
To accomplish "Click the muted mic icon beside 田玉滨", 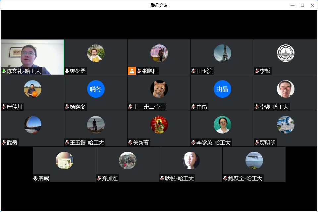I will 193,71.
